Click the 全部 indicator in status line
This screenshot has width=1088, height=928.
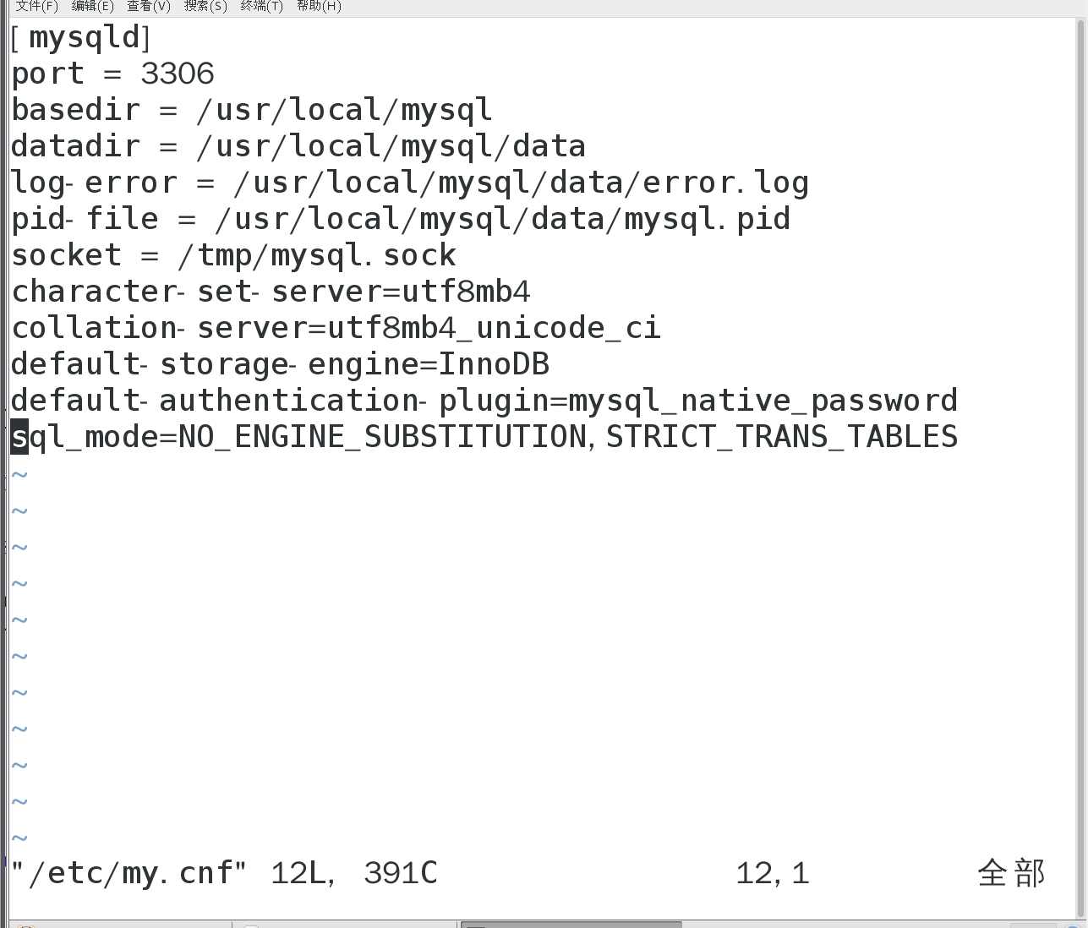click(1009, 873)
